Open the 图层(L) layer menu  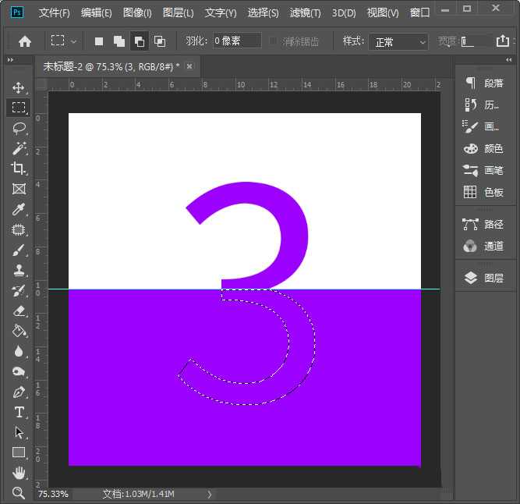(x=179, y=13)
